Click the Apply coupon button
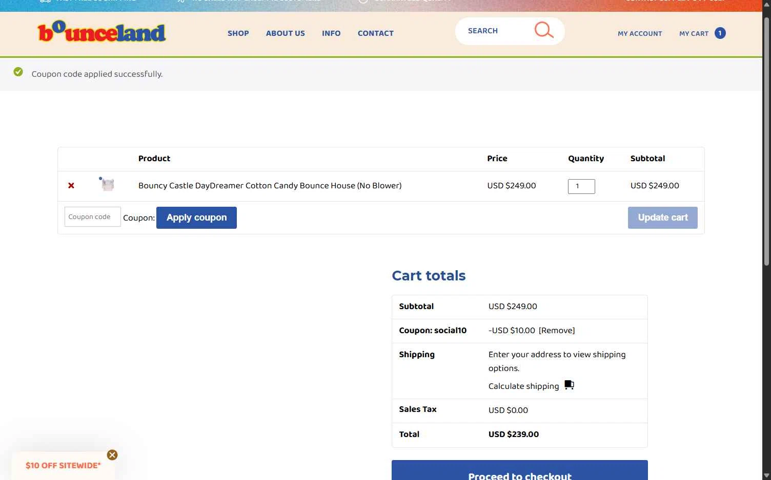The width and height of the screenshot is (771, 480). (x=196, y=217)
